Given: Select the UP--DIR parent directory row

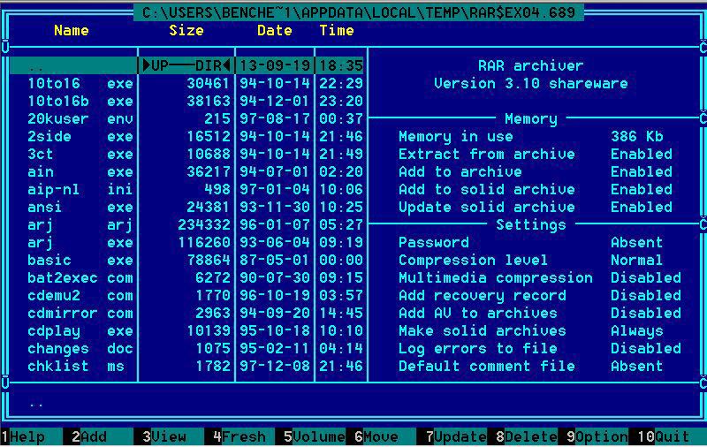Looking at the screenshot, I should tap(186, 65).
